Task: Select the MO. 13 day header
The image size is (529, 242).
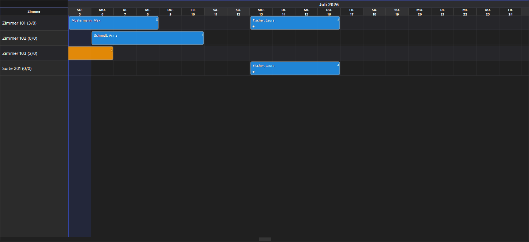Action: point(261,12)
